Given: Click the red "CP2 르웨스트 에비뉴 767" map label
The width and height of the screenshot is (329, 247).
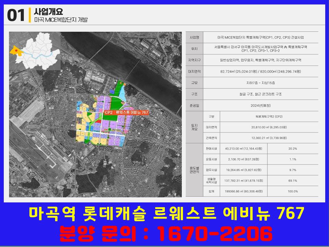Looking at the screenshot, I should tap(126, 113).
